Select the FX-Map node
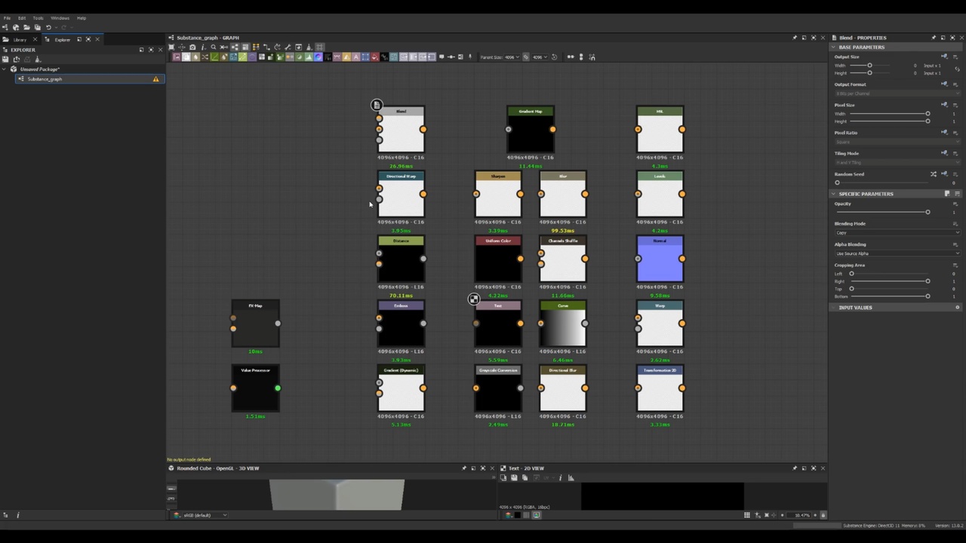 [x=255, y=324]
